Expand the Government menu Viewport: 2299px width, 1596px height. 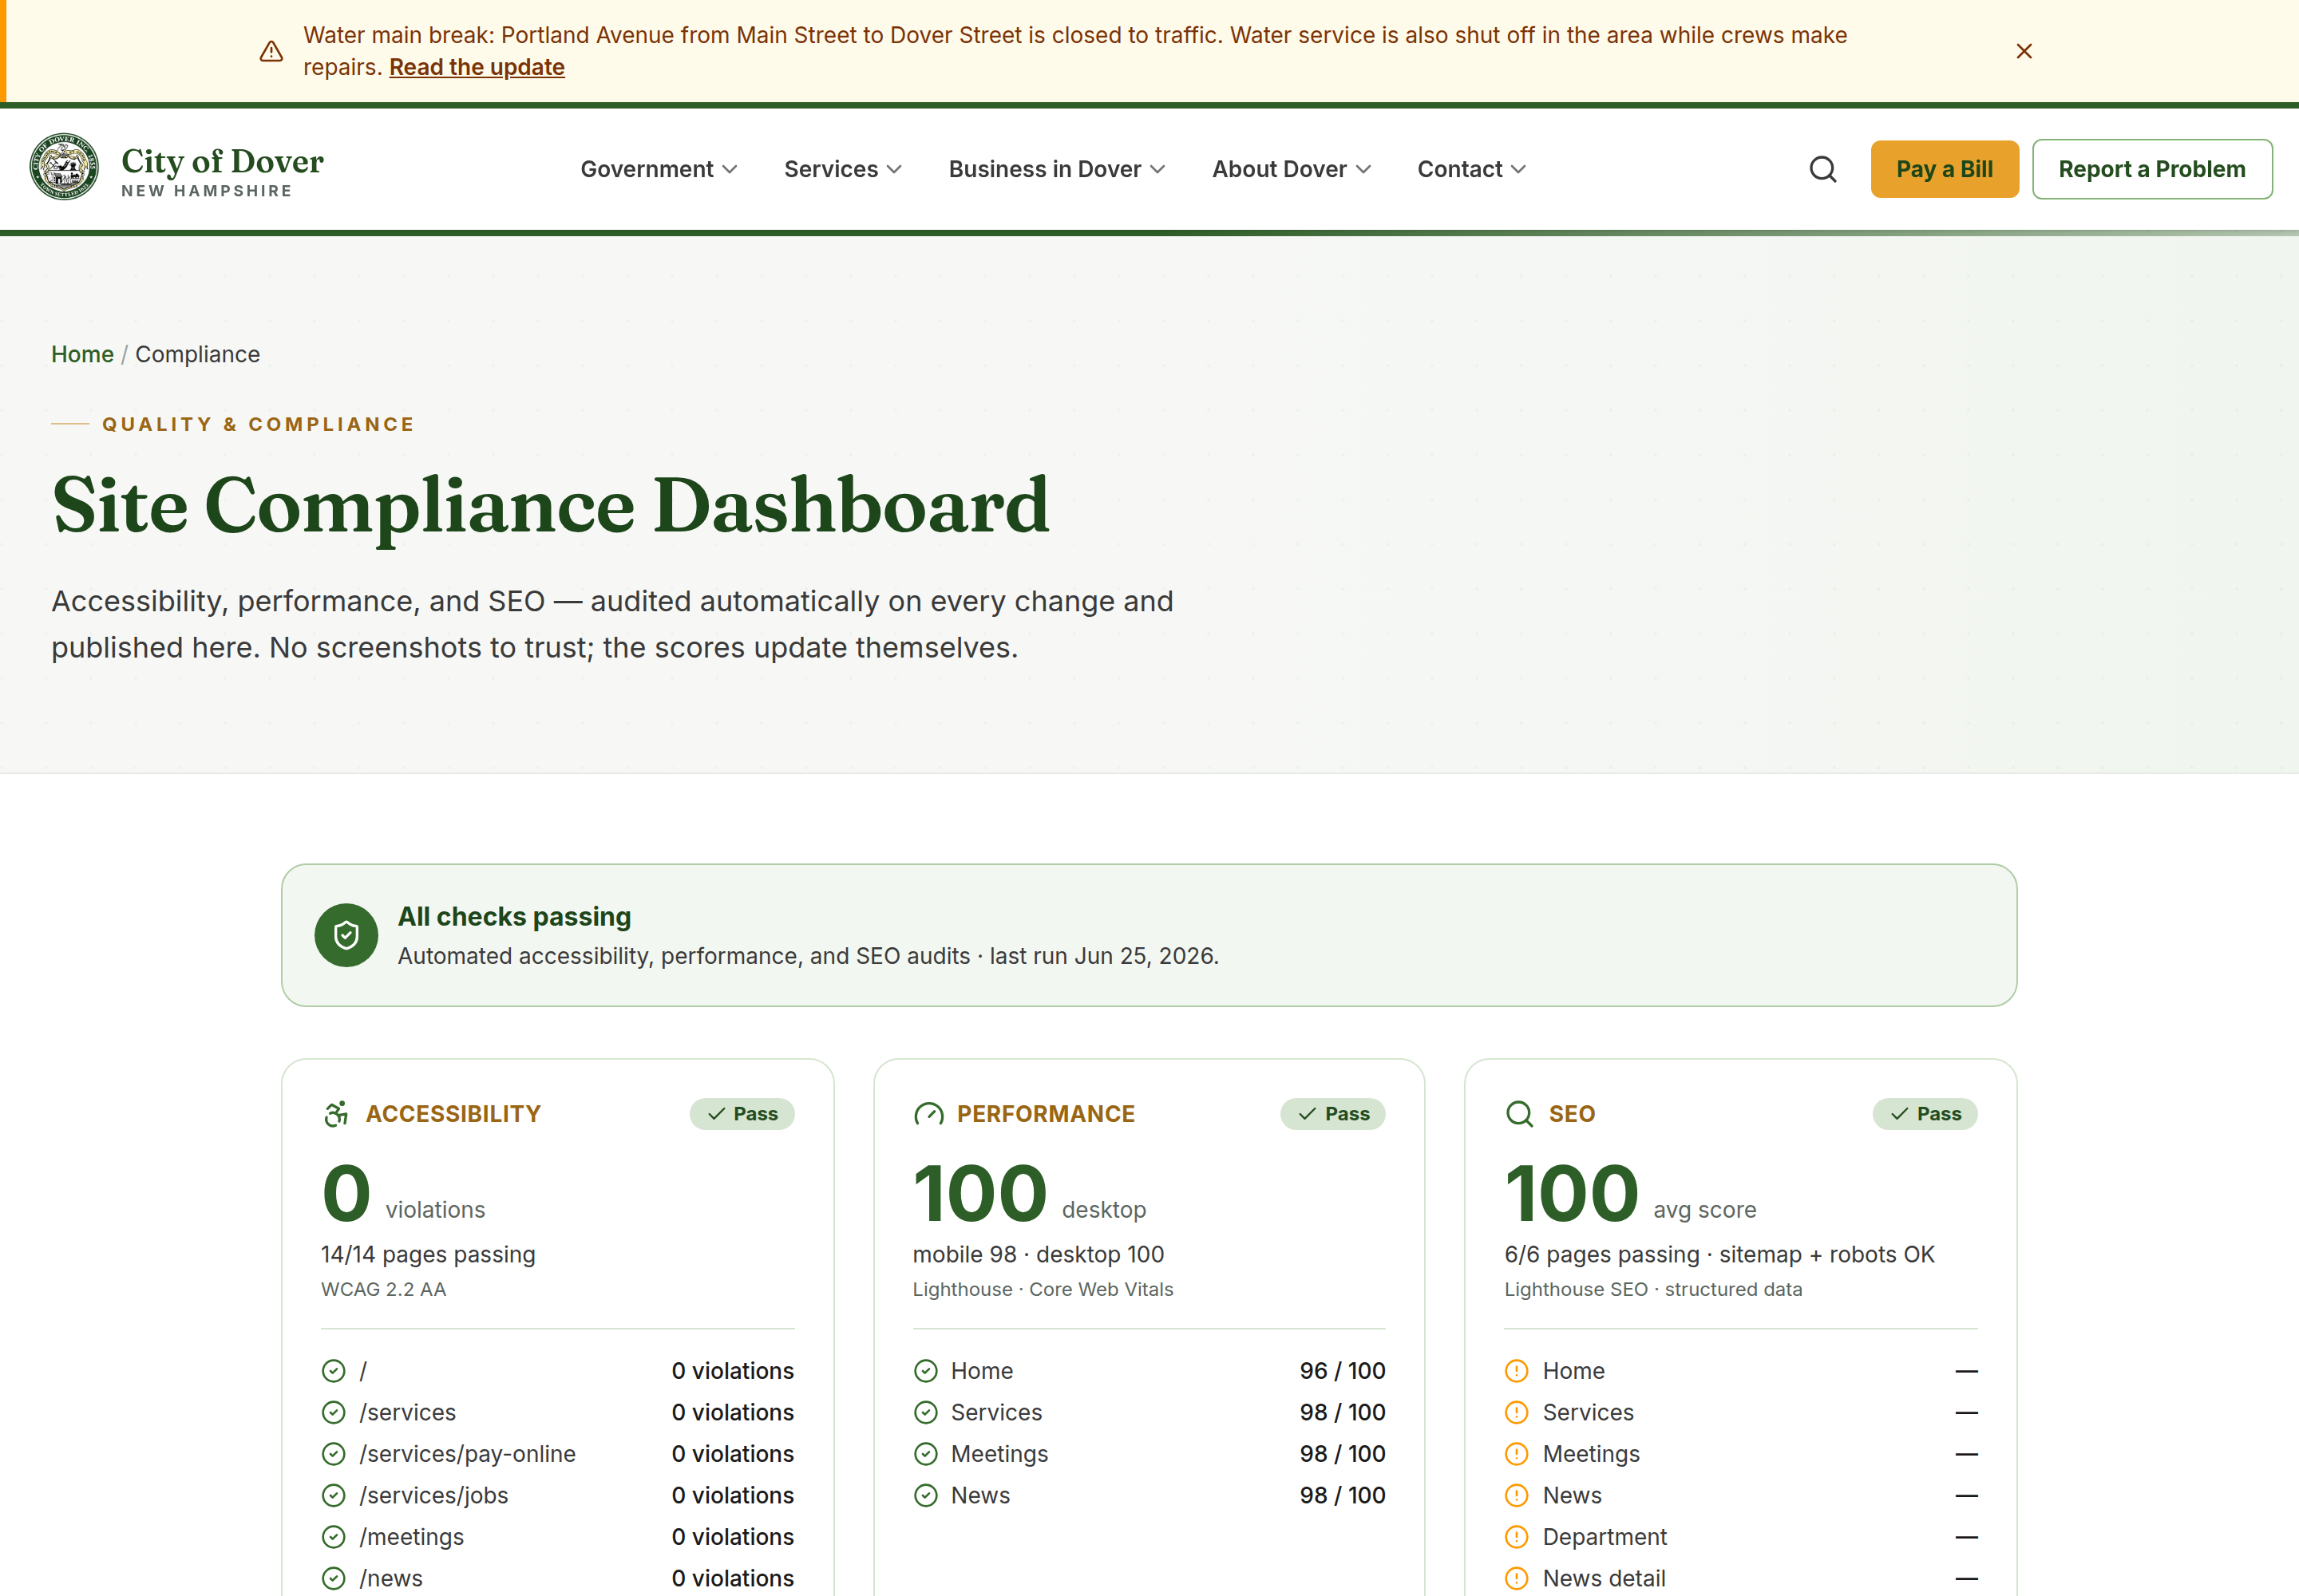point(659,169)
